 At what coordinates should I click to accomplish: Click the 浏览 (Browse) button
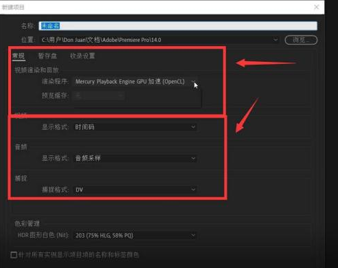[301, 40]
